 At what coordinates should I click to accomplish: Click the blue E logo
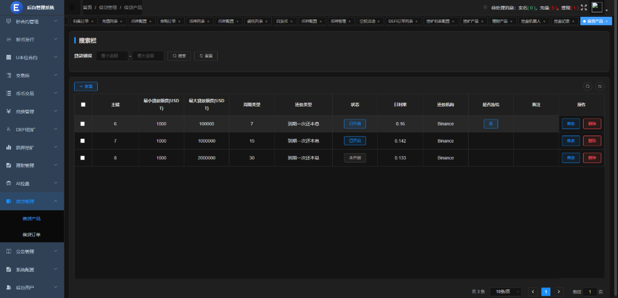click(16, 8)
